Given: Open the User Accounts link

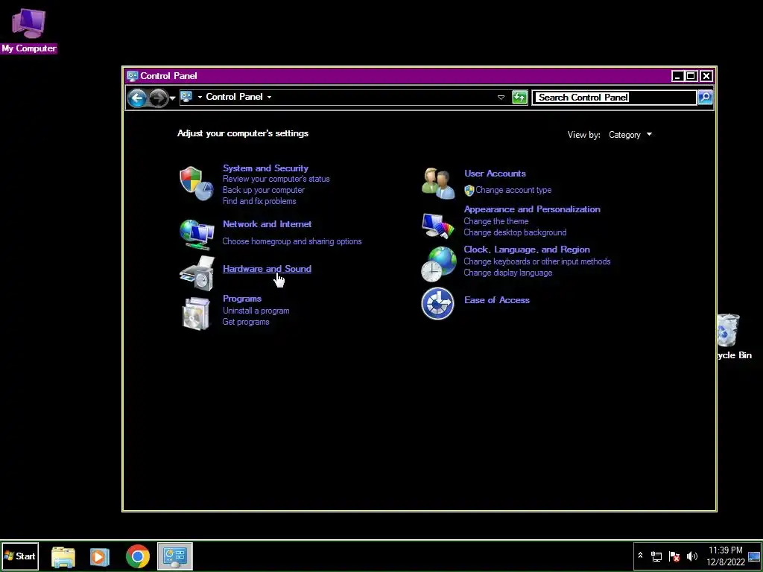Looking at the screenshot, I should click(x=495, y=174).
